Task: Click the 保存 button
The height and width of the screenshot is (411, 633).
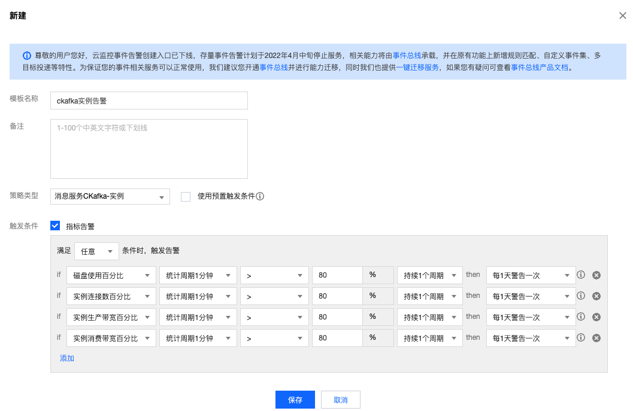Action: point(295,400)
